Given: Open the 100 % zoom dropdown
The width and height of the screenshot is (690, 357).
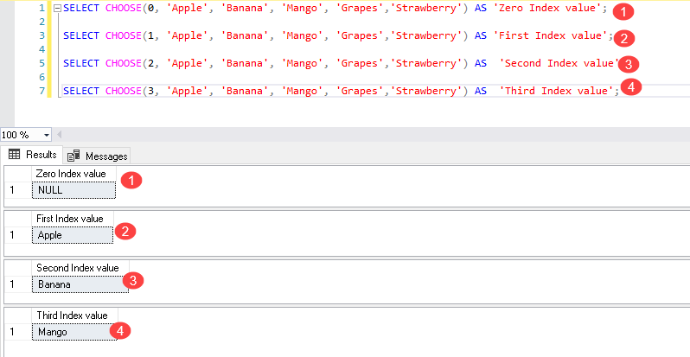Looking at the screenshot, I should pyautogui.click(x=47, y=135).
